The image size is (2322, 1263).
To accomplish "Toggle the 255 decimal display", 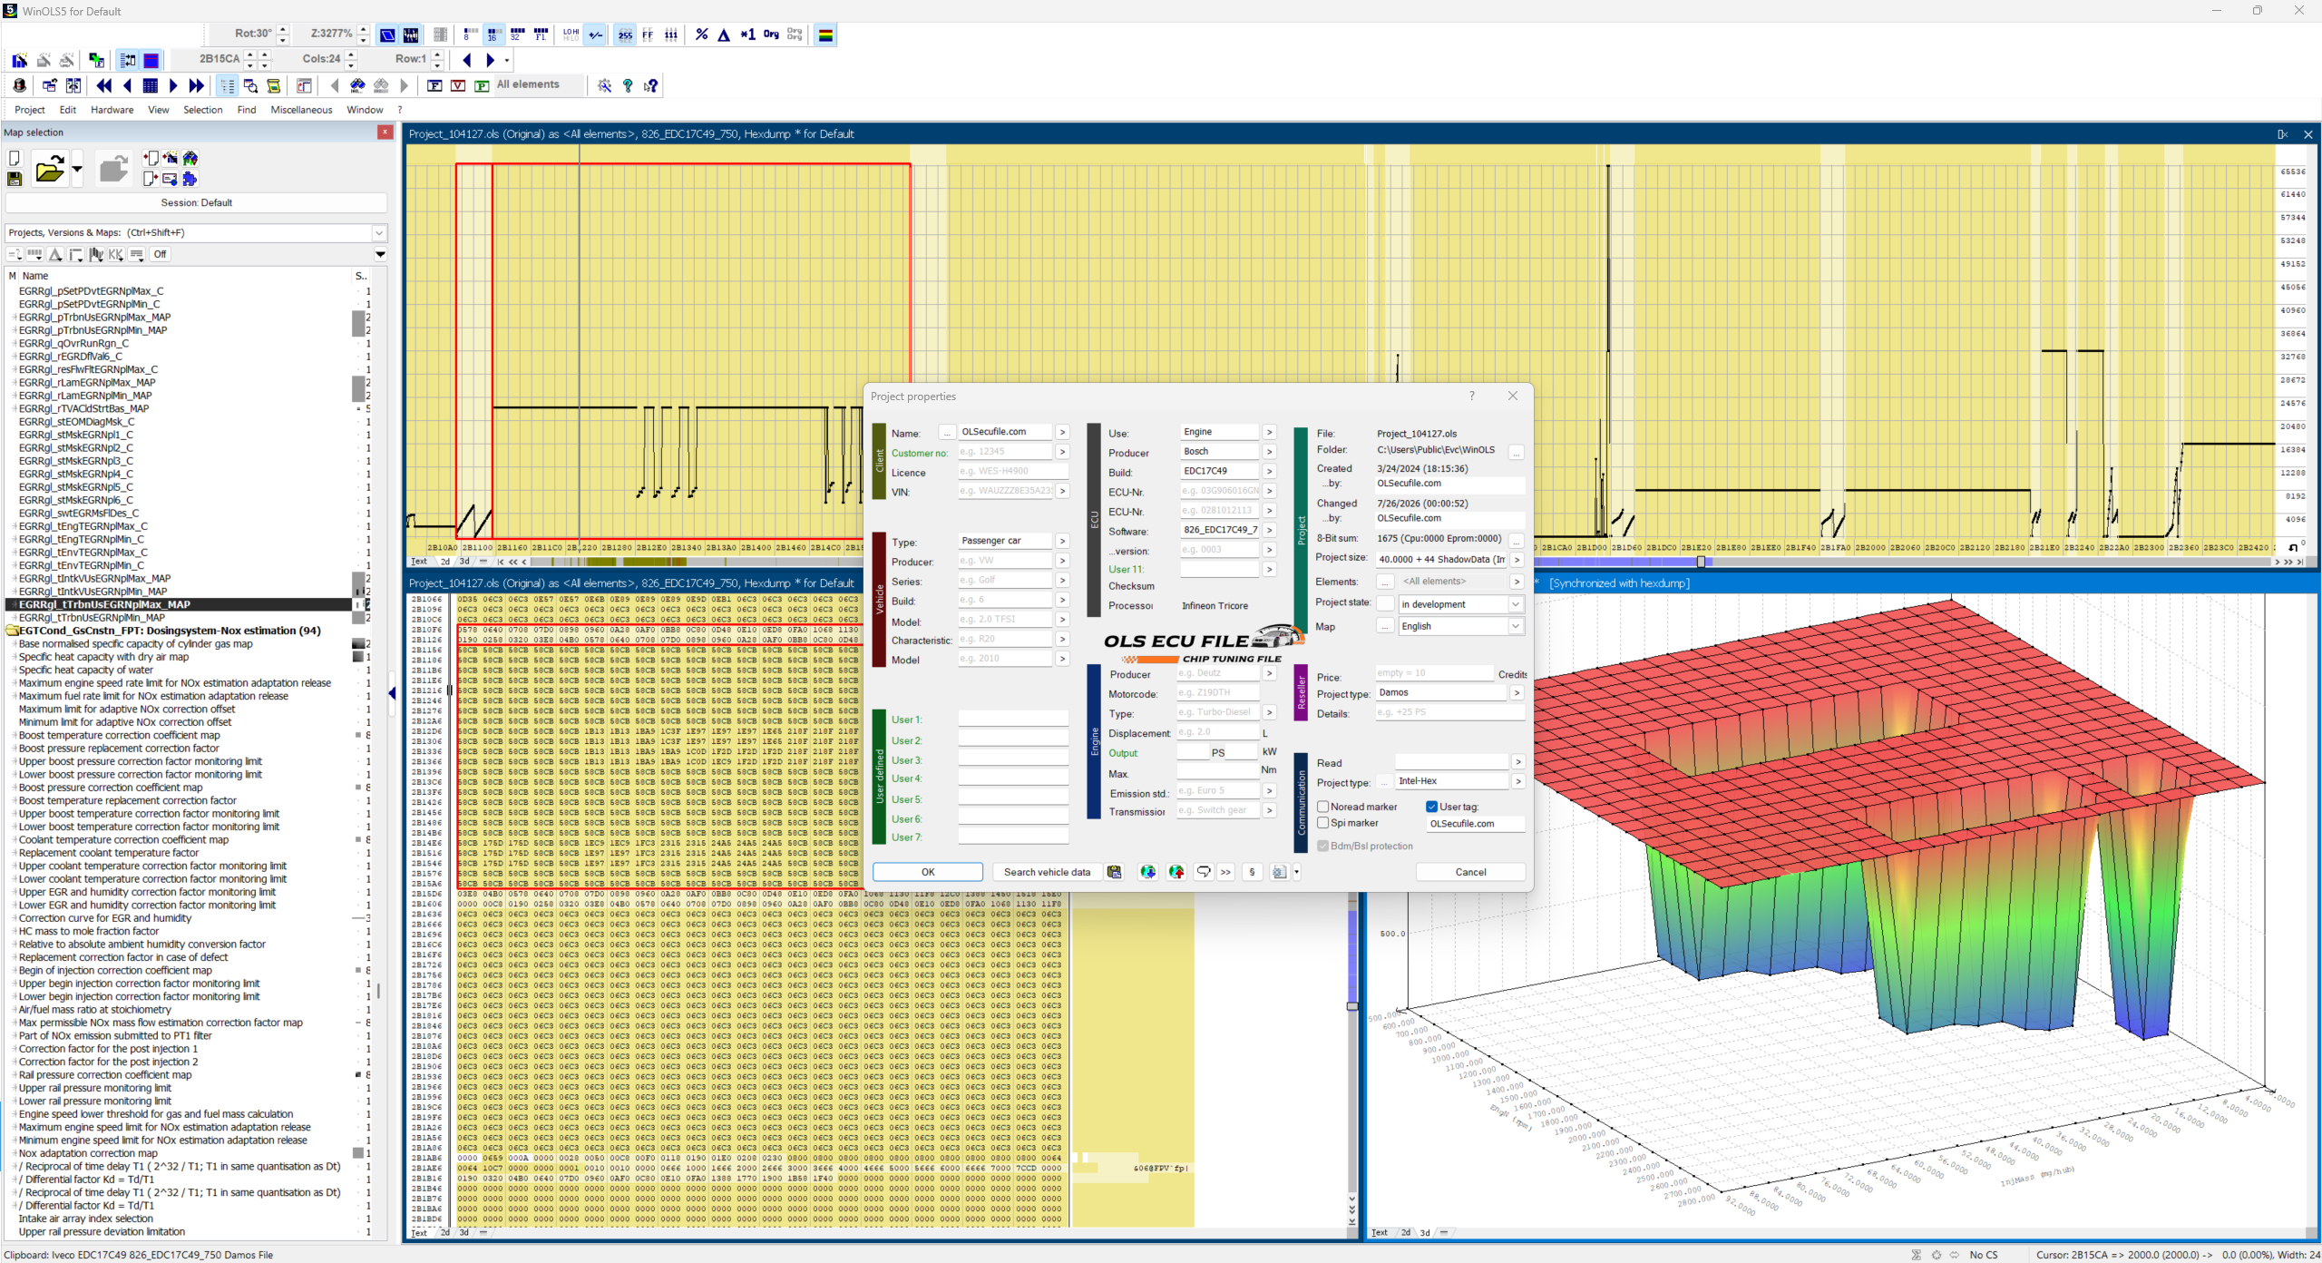I will 625,34.
